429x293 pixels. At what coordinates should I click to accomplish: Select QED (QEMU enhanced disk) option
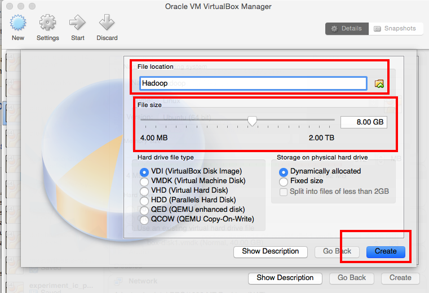coord(144,210)
